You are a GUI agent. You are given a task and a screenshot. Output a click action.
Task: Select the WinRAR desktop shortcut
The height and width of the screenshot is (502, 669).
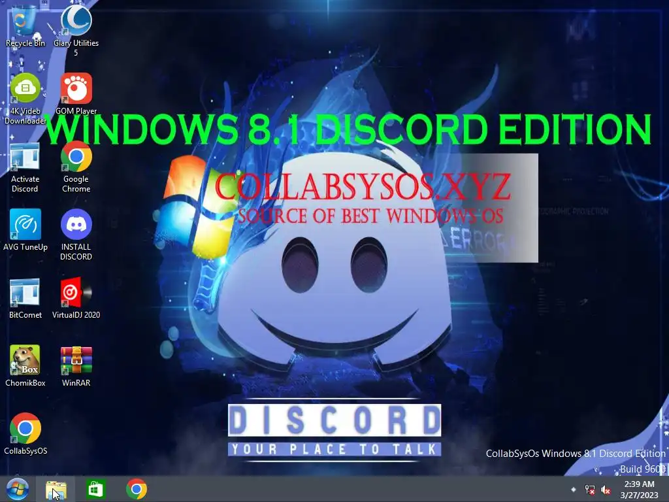tap(76, 366)
